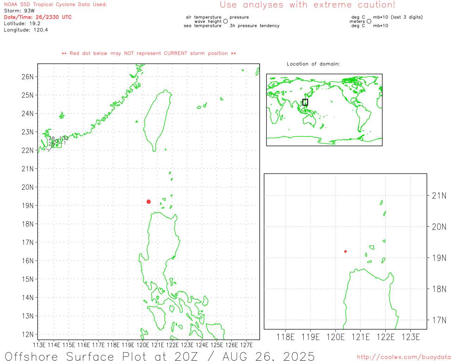Click the 24N latitude label

pos(28,114)
